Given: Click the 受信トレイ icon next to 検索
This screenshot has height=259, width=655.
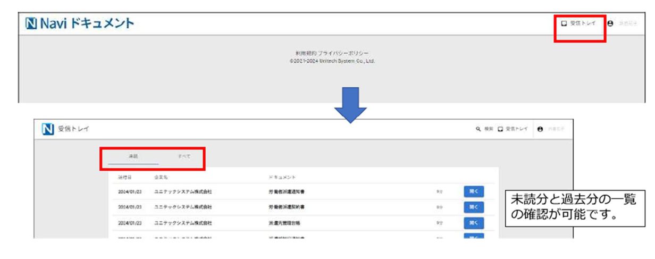Looking at the screenshot, I should [x=502, y=129].
